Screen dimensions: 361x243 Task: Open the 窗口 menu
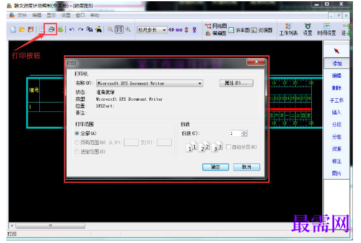[80, 16]
